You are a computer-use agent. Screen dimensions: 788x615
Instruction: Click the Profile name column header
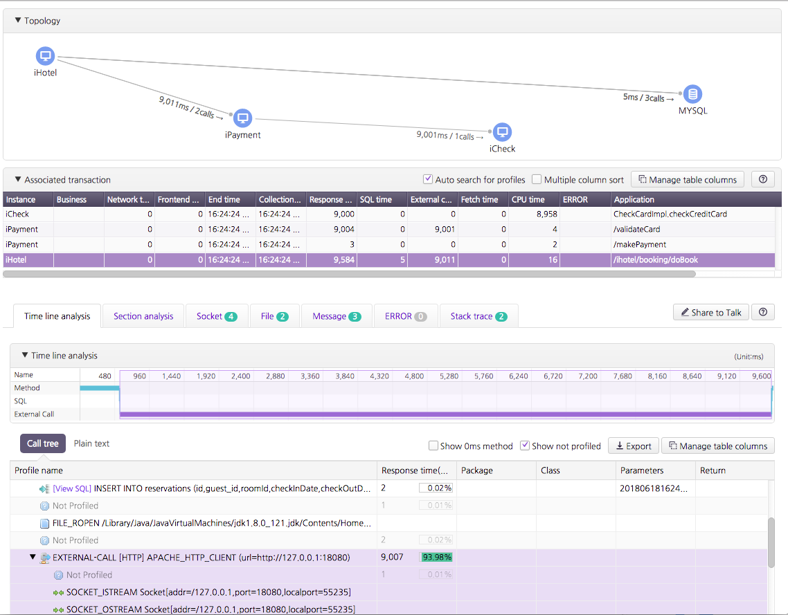point(193,470)
